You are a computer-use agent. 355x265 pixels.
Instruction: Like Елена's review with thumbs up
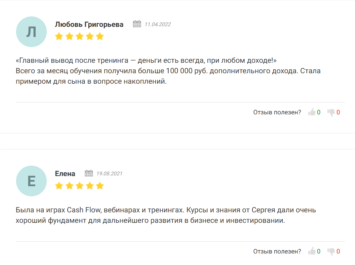312,251
